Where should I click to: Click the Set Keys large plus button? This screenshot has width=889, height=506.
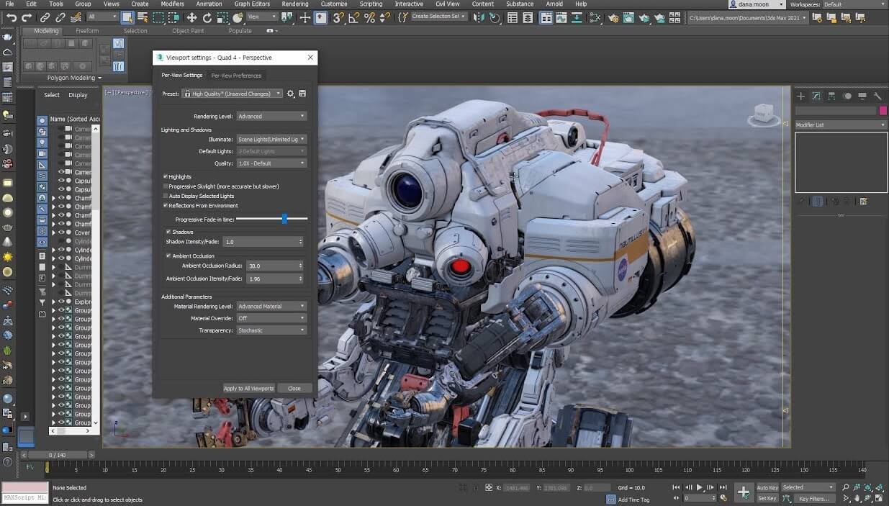tap(744, 492)
